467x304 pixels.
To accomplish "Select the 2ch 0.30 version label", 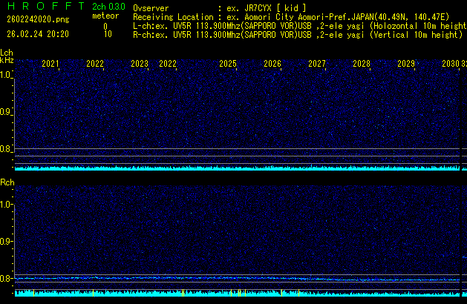I will (x=108, y=7).
